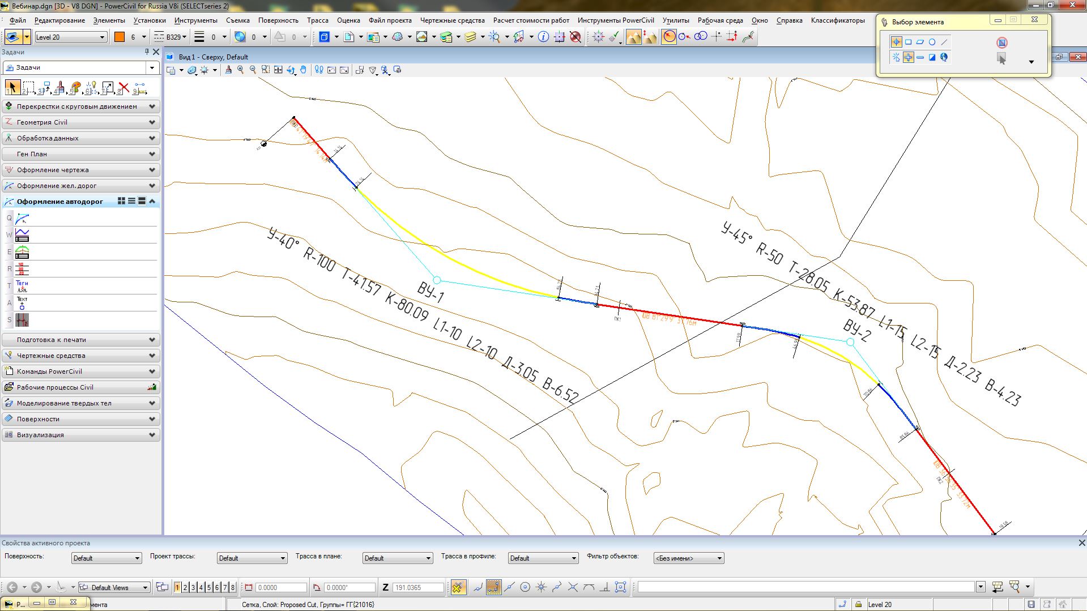This screenshot has width=1087, height=611.
Task: Click the orange active color swatch
Action: tap(120, 37)
